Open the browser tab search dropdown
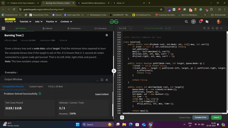The width and height of the screenshot is (228, 128). 3,3
